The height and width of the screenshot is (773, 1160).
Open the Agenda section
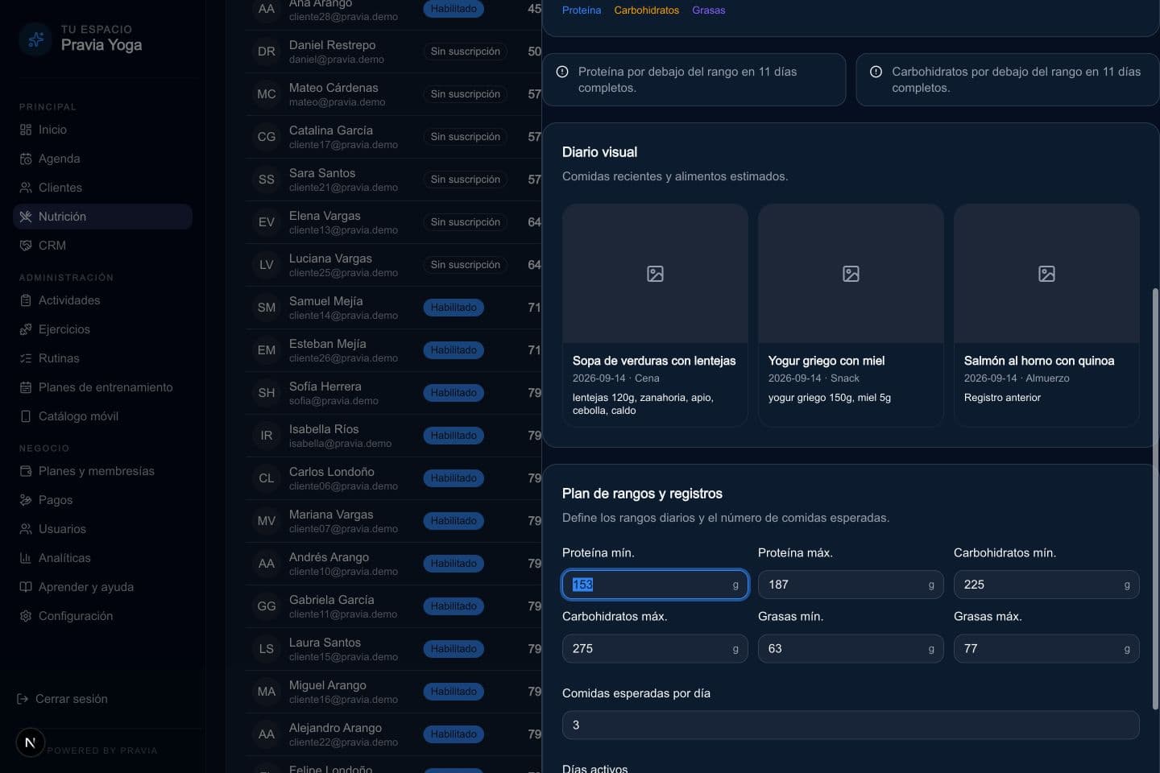coord(102,159)
